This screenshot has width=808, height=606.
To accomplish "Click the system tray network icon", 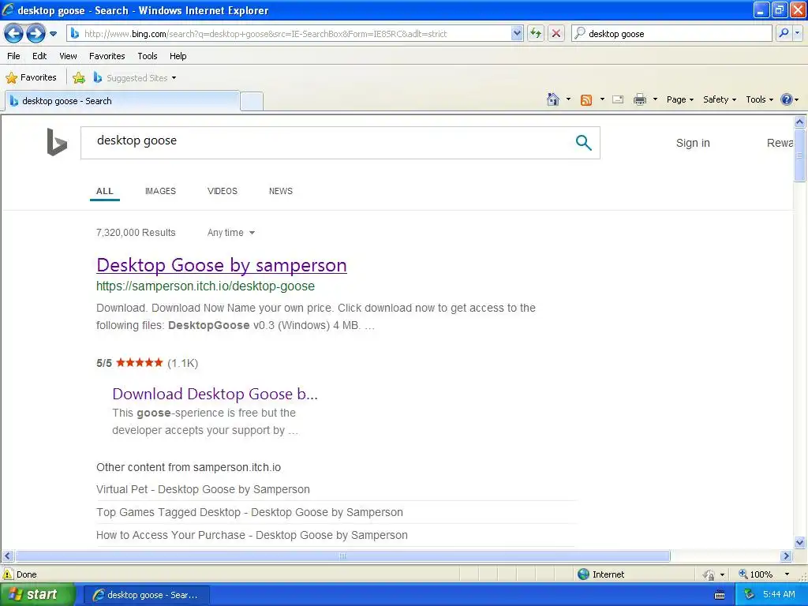I will [x=749, y=595].
